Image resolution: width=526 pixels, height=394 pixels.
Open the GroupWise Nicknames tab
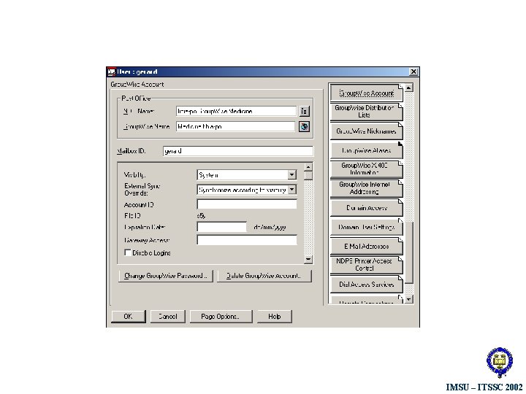[366, 131]
